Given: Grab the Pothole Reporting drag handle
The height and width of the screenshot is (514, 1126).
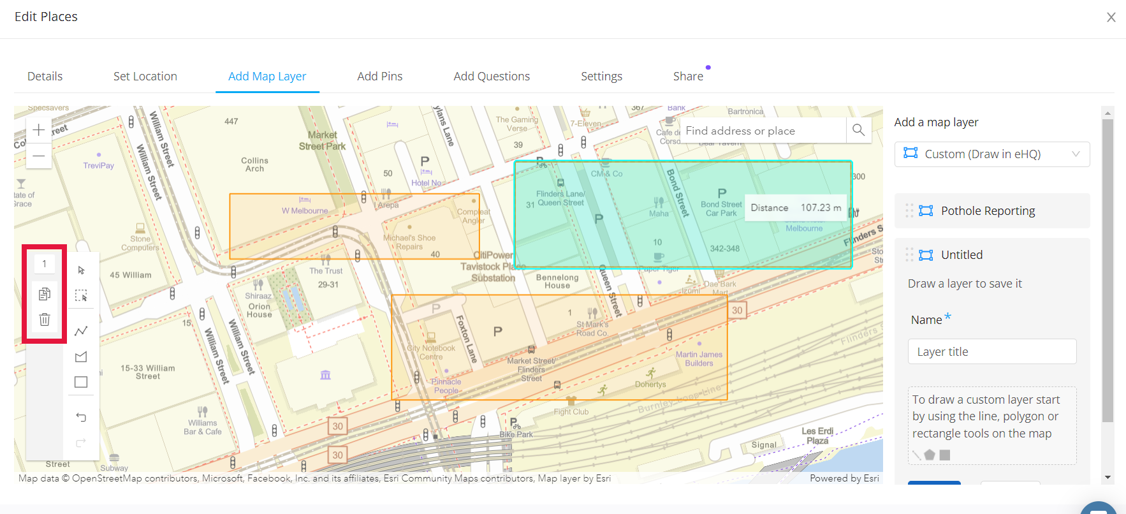Looking at the screenshot, I should (909, 210).
